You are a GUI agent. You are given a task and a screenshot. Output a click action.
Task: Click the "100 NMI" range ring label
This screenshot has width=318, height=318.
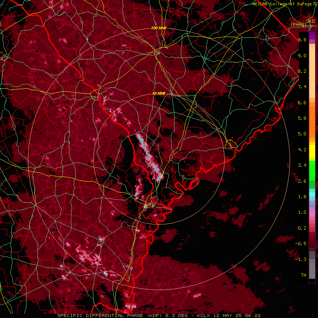click(x=159, y=28)
